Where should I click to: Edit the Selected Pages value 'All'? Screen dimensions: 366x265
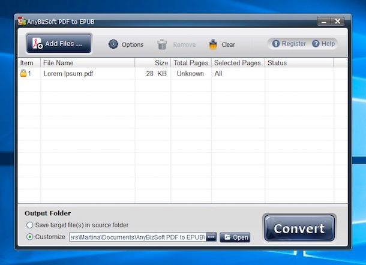tap(218, 74)
